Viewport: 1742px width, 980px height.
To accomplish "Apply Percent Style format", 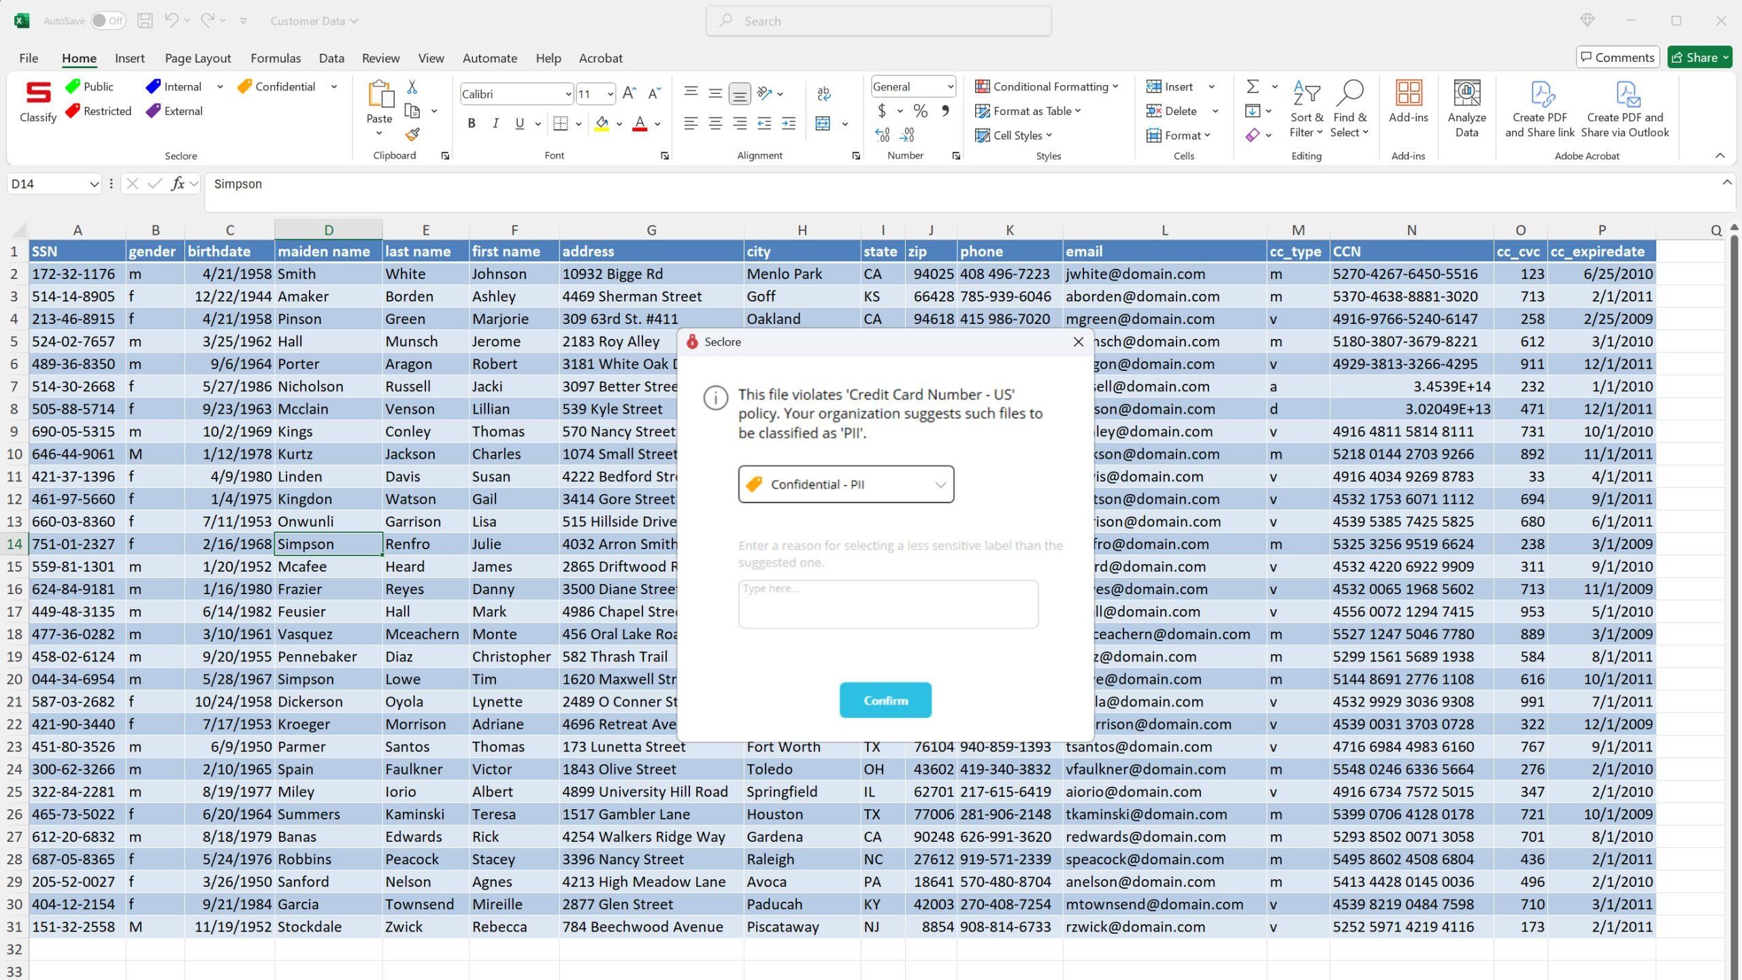I will pyautogui.click(x=921, y=110).
